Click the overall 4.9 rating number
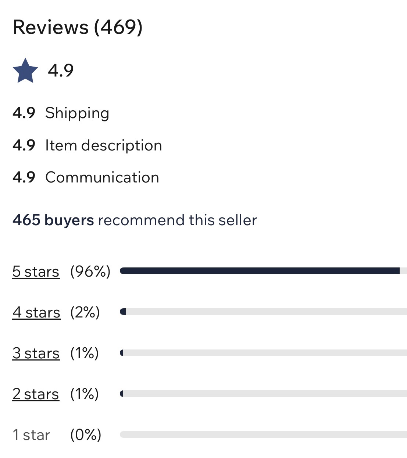This screenshot has width=407, height=458. click(61, 70)
